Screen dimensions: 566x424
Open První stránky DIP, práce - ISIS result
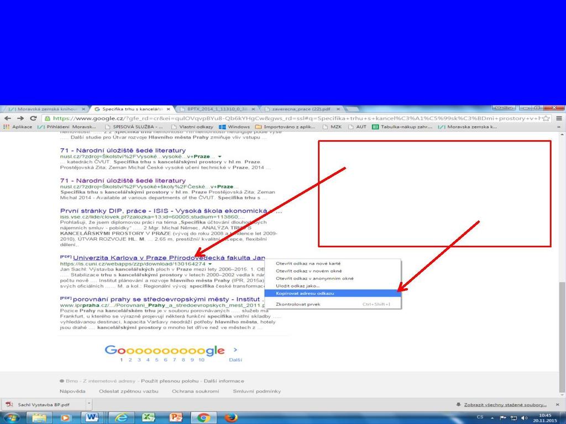point(171,211)
